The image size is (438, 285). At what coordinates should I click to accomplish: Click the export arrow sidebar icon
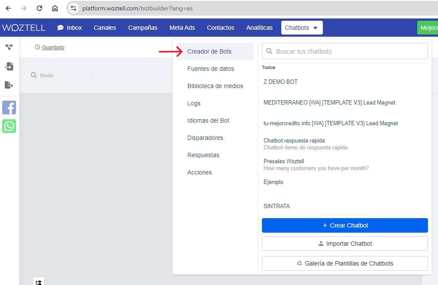pyautogui.click(x=9, y=85)
